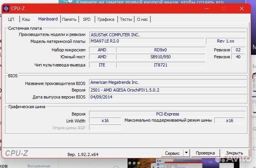Maximize the CPU-Z window

[224, 8]
